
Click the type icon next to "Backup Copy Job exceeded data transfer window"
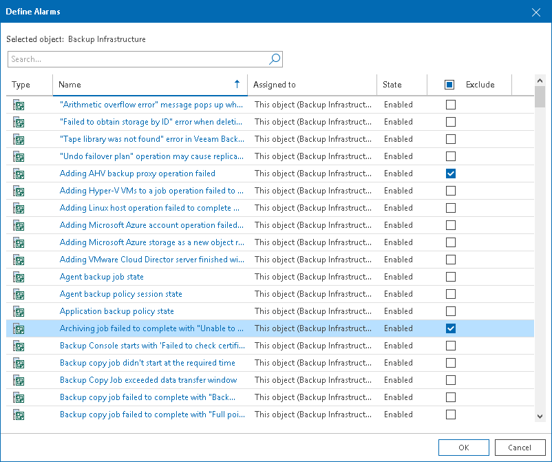[19, 380]
